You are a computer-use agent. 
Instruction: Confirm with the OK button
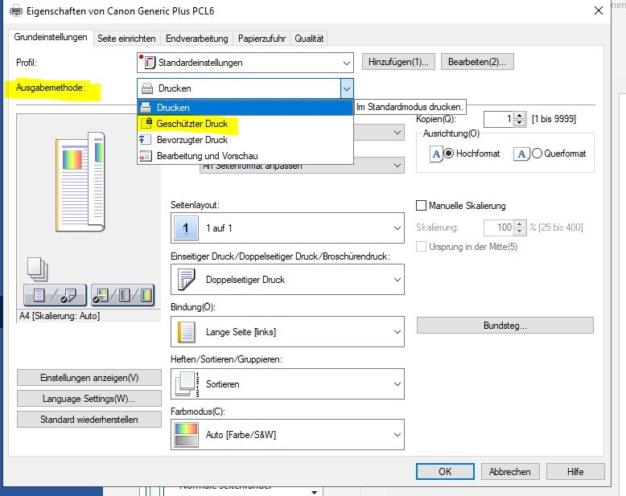point(445,472)
